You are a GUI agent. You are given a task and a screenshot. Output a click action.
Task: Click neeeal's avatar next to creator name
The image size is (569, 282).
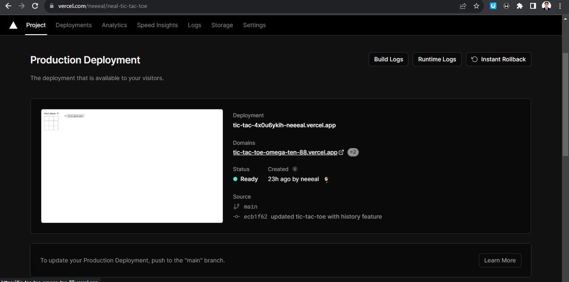(326, 179)
